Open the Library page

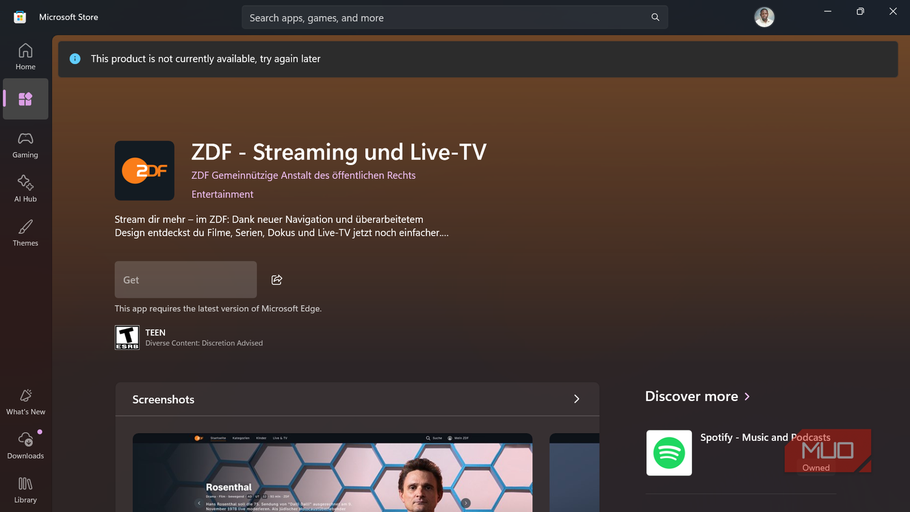tap(25, 491)
